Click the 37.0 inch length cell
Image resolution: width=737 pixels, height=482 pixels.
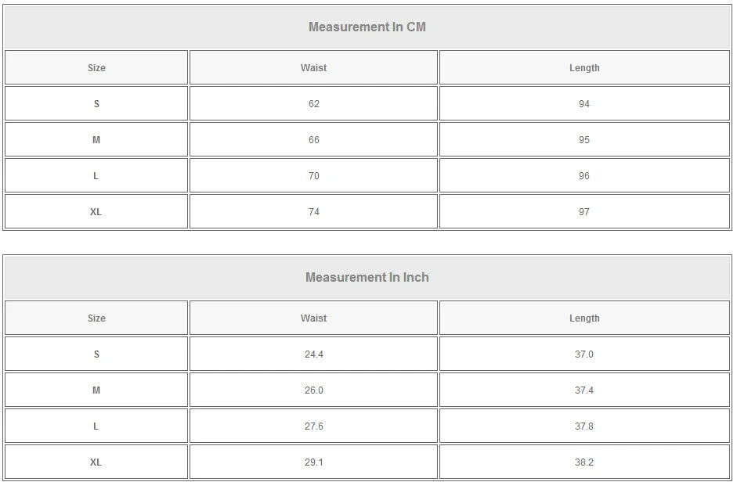coord(584,354)
